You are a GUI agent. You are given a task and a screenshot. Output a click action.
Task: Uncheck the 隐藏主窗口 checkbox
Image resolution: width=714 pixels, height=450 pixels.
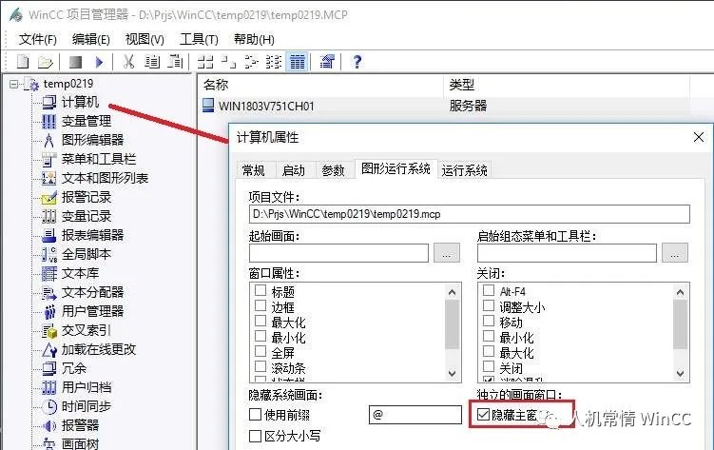(483, 415)
